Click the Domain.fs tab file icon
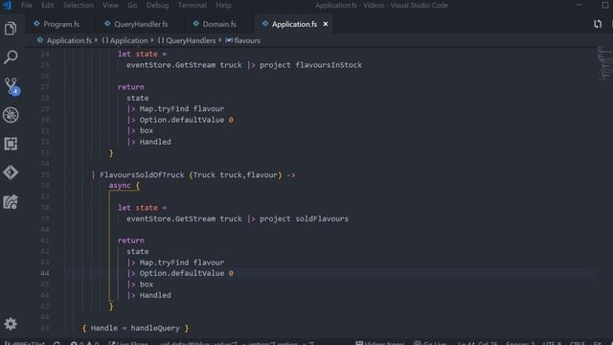The height and width of the screenshot is (345, 613). click(x=195, y=23)
